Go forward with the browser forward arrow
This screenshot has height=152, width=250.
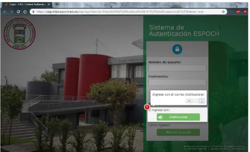[12, 12]
